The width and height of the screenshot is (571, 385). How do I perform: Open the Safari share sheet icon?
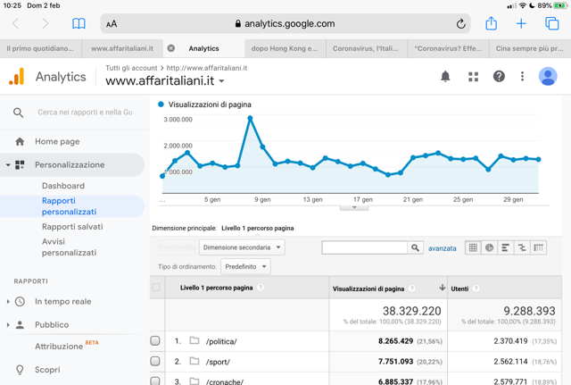tap(492, 23)
